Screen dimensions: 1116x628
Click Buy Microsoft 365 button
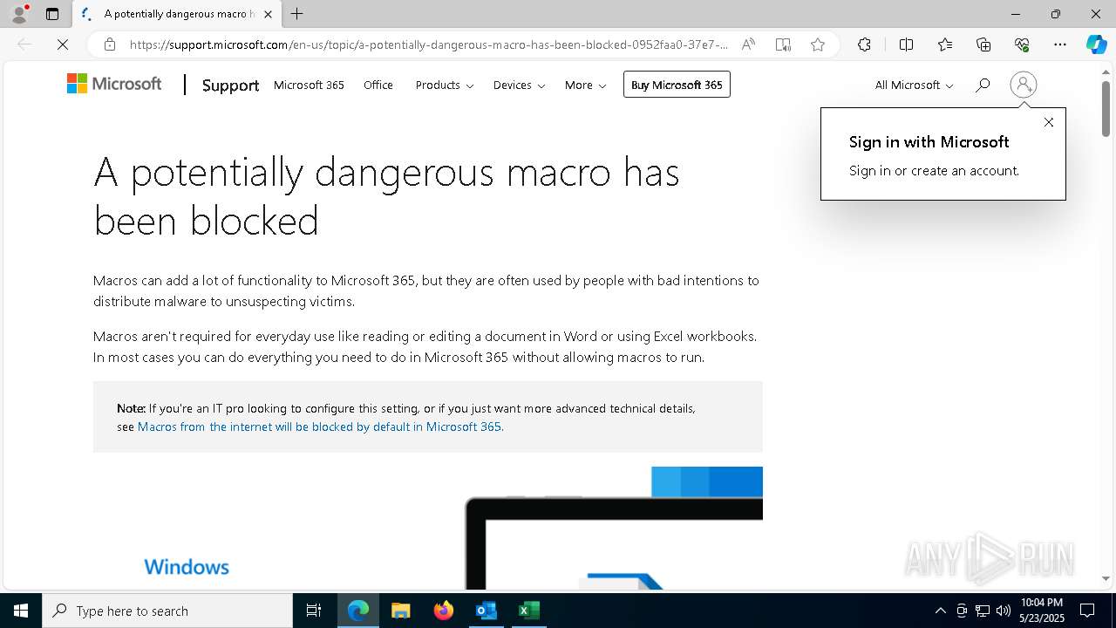pos(677,85)
